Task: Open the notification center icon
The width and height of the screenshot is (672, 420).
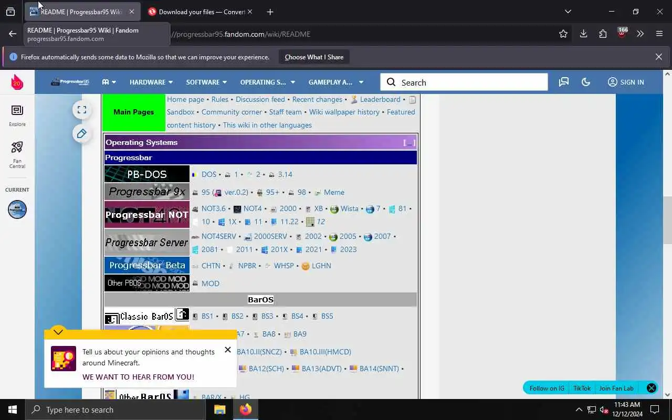Action: [655, 409]
